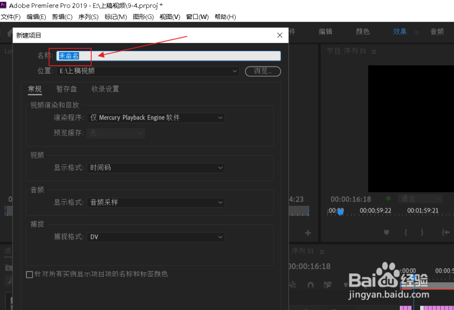Click the 名称 project name field
This screenshot has width=454, height=310.
(168, 56)
